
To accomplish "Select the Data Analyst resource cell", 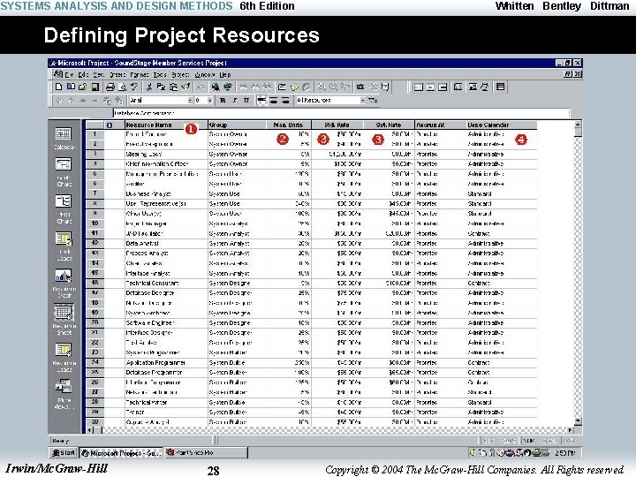I will 165,244.
